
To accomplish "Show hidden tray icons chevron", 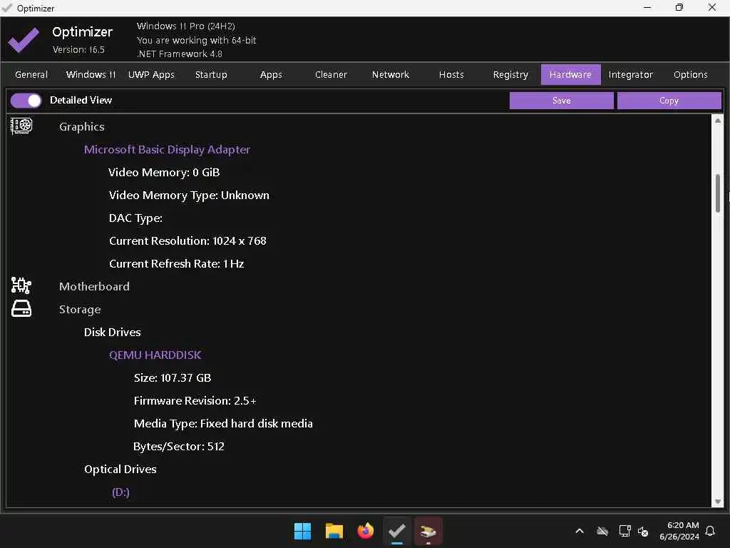I will tap(580, 531).
